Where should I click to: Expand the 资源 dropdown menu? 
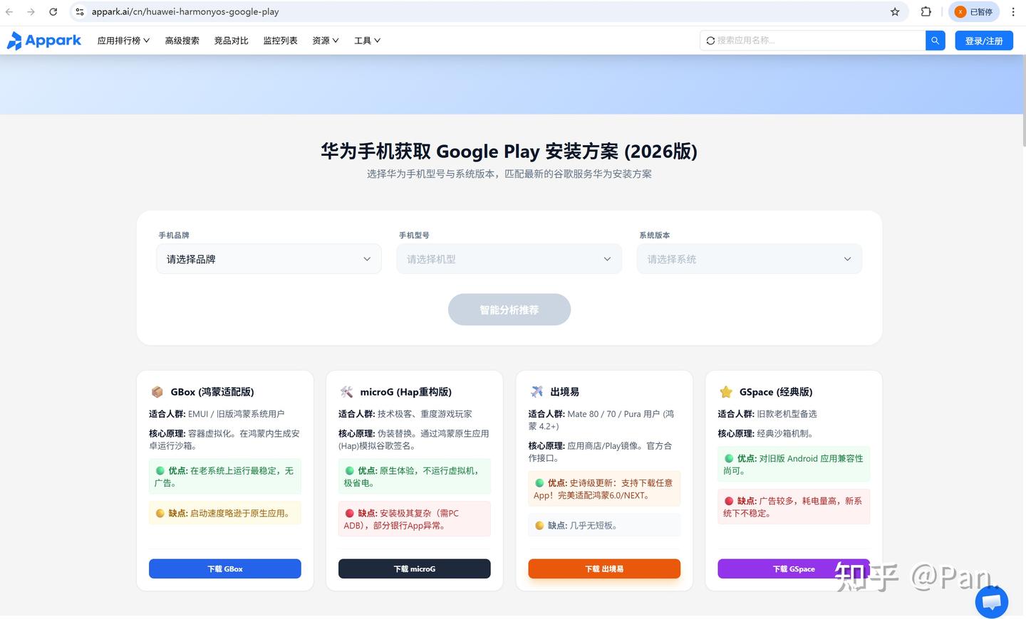point(325,41)
